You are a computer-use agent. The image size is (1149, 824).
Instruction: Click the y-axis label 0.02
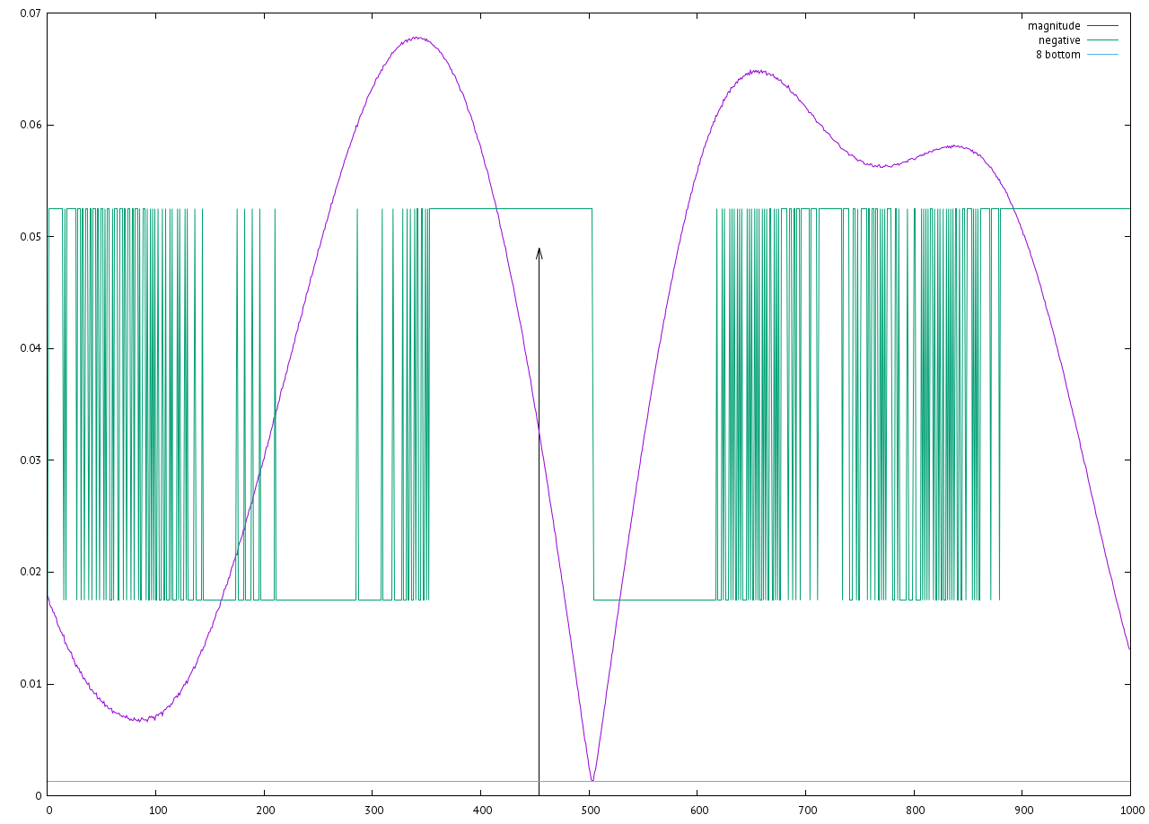tap(31, 572)
